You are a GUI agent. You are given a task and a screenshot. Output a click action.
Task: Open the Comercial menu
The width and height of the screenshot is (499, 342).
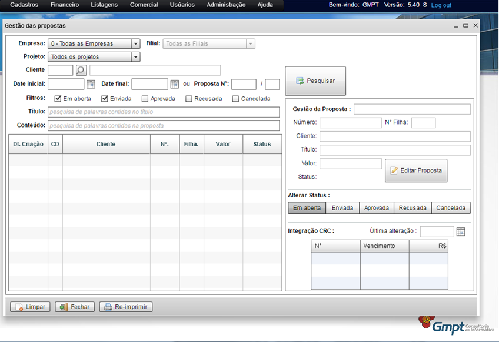[144, 5]
